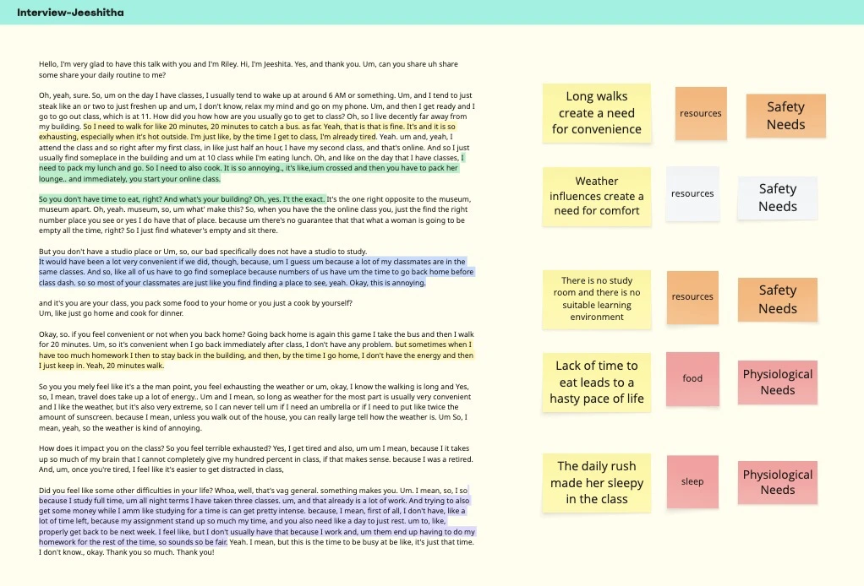This screenshot has width=864, height=586.
Task: Click the opening paragraph 'Hello, I'm very glad'
Action: point(248,69)
